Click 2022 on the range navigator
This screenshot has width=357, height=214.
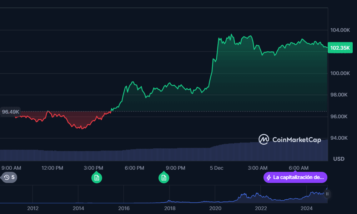(261, 208)
